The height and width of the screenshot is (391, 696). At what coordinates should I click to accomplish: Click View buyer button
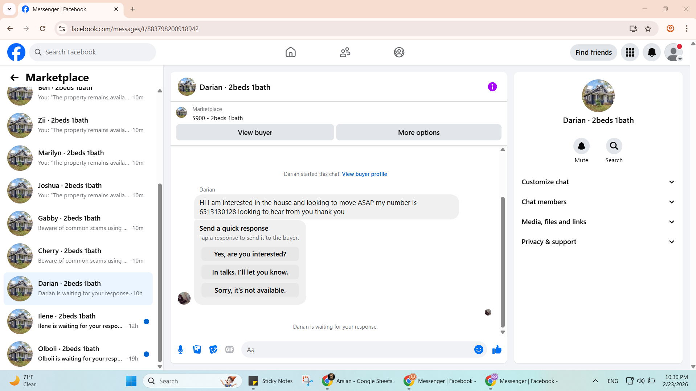click(x=255, y=132)
